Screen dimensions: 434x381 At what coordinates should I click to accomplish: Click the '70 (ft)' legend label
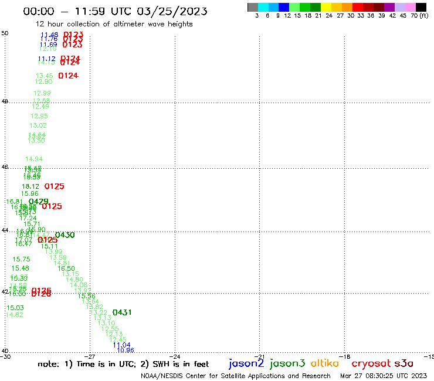(x=419, y=16)
